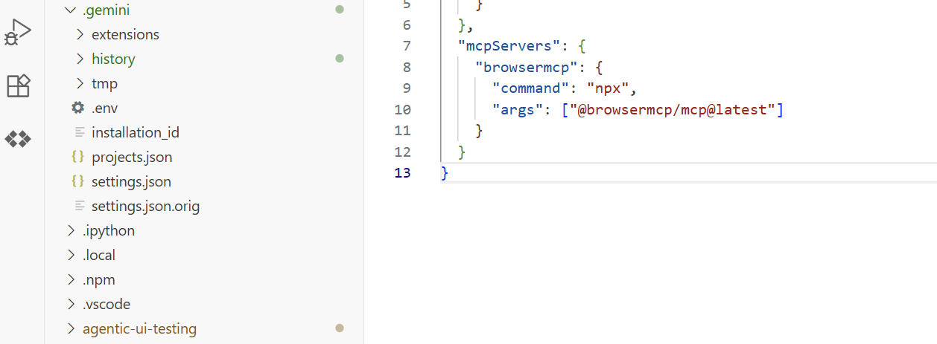The width and height of the screenshot is (937, 344).
Task: Click the lines icon beside installation_id
Action: [x=79, y=132]
